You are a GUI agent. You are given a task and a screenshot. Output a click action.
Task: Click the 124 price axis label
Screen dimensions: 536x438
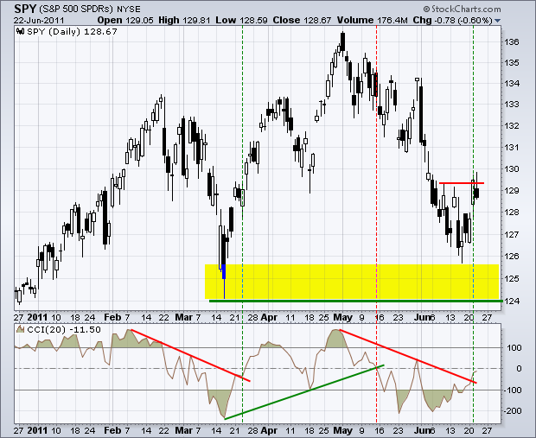tap(512, 301)
